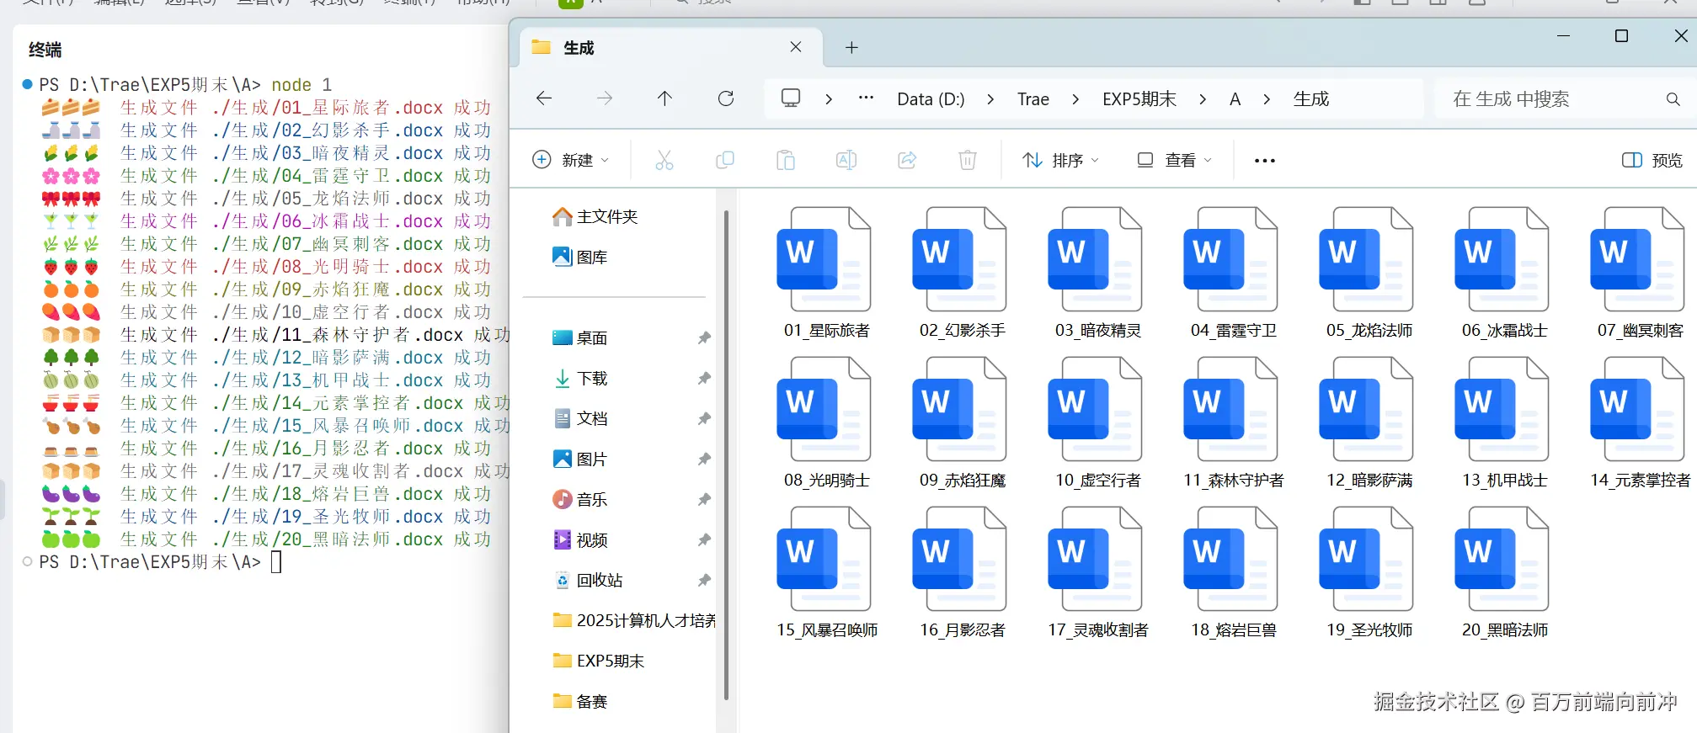Select Word file 10_虚空行者

(1097, 422)
